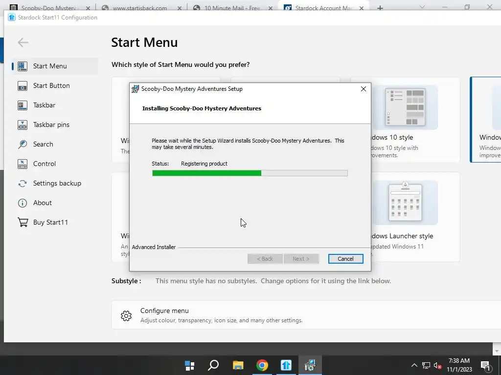This screenshot has height=375, width=501.
Task: Select the Start Menu sidebar item
Action: [55, 66]
